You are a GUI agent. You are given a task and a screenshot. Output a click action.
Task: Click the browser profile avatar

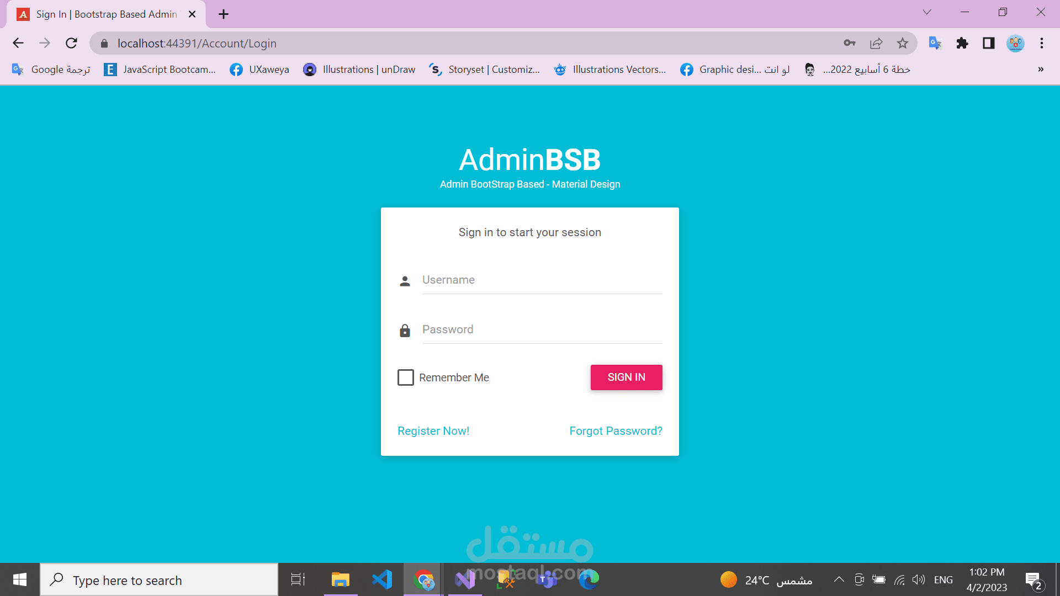click(x=1015, y=43)
